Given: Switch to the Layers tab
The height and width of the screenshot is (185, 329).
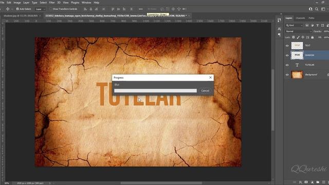Looking at the screenshot, I should [289, 18].
